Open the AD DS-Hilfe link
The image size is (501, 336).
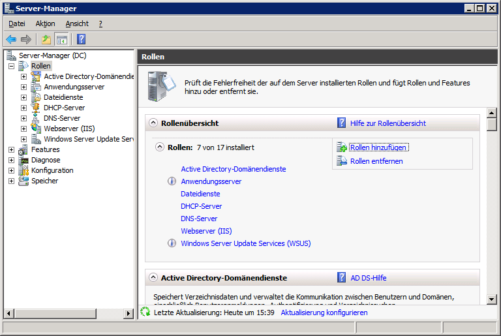[369, 278]
